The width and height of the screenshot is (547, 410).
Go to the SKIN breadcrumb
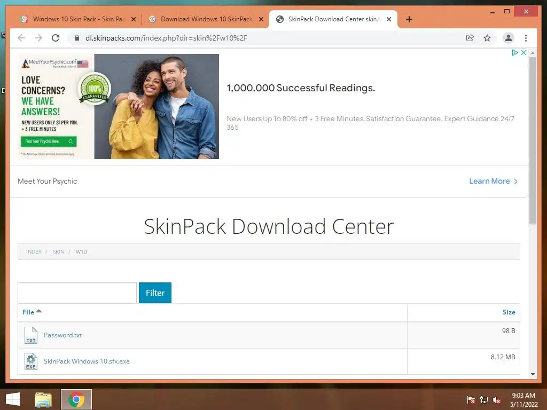click(x=58, y=252)
